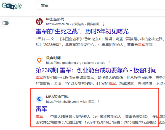Click the snippet starting 雷军——中国大陆著名天使投资人
The width and height of the screenshot is (165, 130).
(x=100, y=119)
